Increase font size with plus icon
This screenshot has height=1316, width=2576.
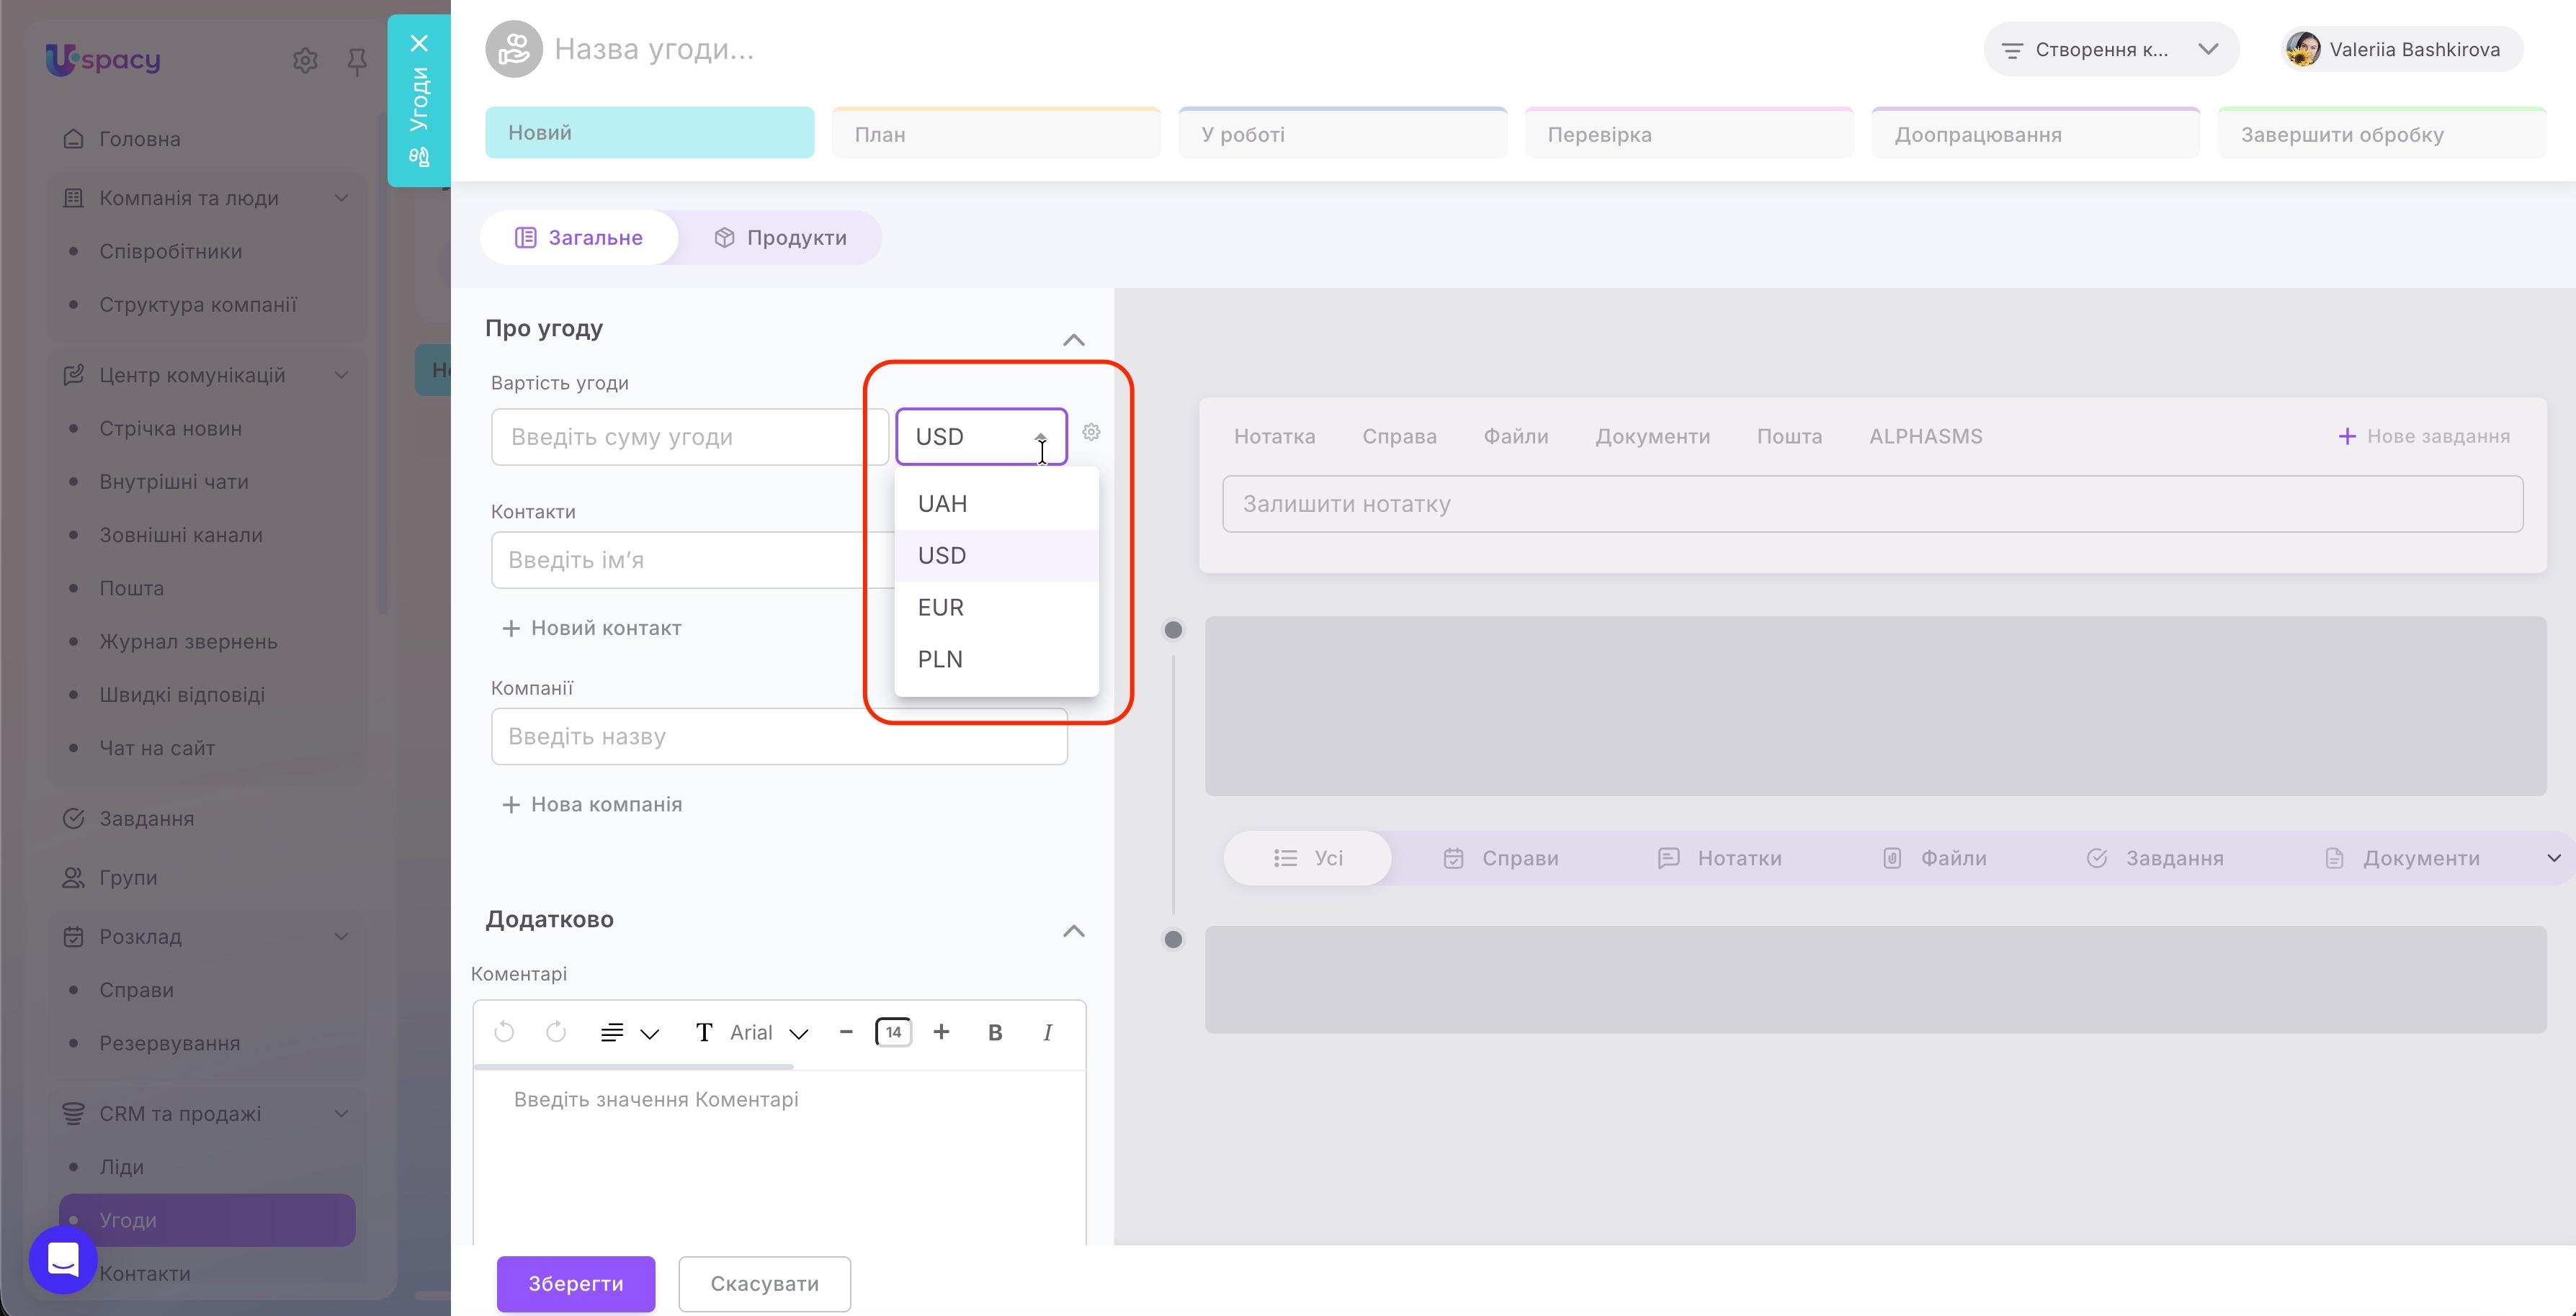coord(941,1031)
